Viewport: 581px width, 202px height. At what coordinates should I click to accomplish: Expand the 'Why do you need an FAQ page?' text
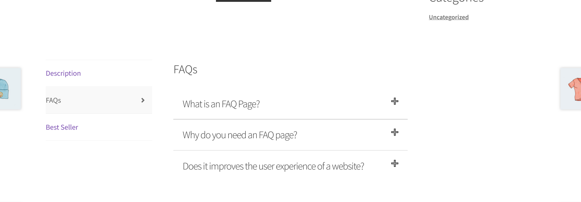click(240, 135)
